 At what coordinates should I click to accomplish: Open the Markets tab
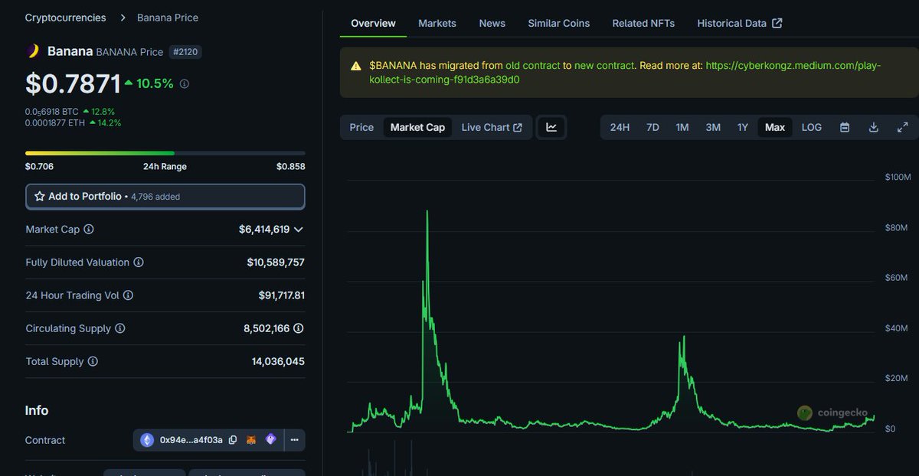pos(437,23)
